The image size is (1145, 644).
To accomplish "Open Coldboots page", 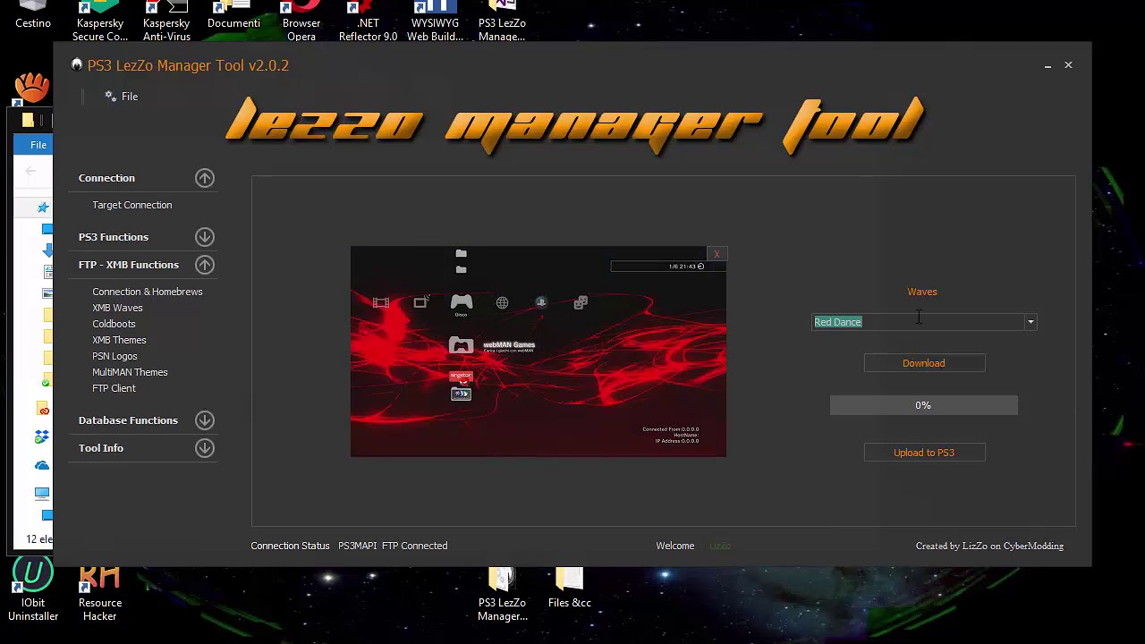I will click(114, 324).
